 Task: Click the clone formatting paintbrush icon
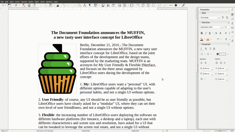(x=58, y=5)
